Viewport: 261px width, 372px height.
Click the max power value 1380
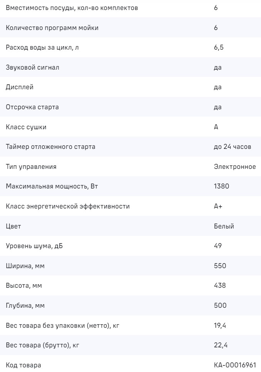pyautogui.click(x=221, y=187)
